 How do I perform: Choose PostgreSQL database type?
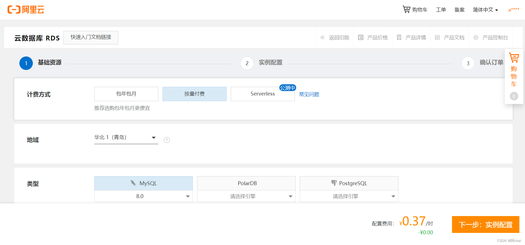[x=349, y=183]
